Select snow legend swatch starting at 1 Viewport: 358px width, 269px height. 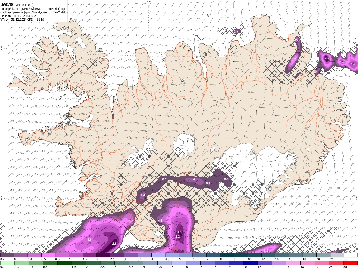76,255
